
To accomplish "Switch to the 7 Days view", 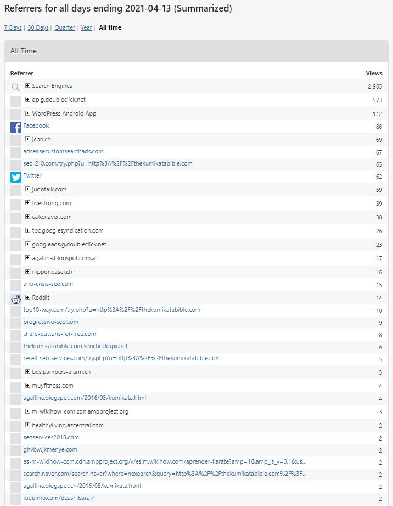I will [x=13, y=28].
